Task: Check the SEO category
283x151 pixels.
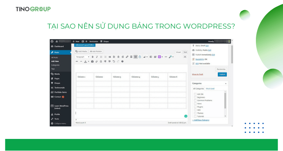Action: tap(195, 110)
